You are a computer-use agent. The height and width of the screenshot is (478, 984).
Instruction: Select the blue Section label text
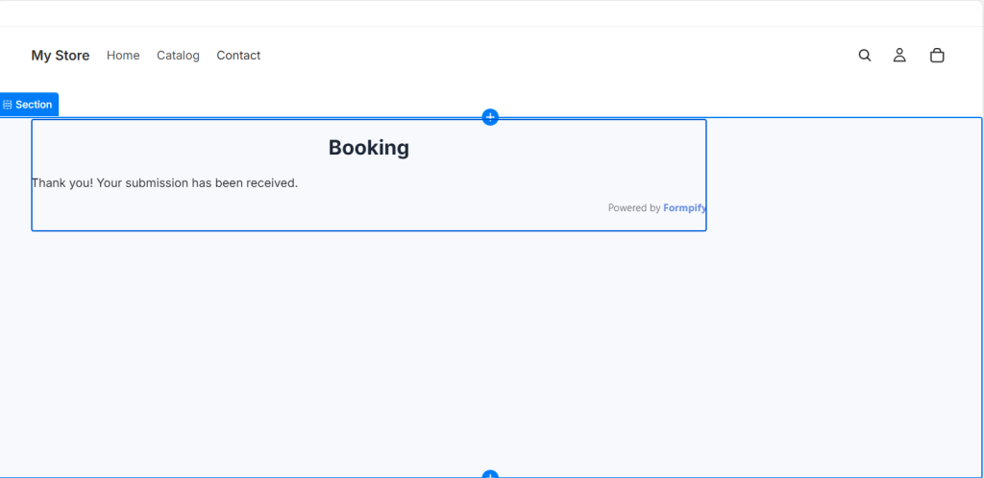click(x=34, y=105)
